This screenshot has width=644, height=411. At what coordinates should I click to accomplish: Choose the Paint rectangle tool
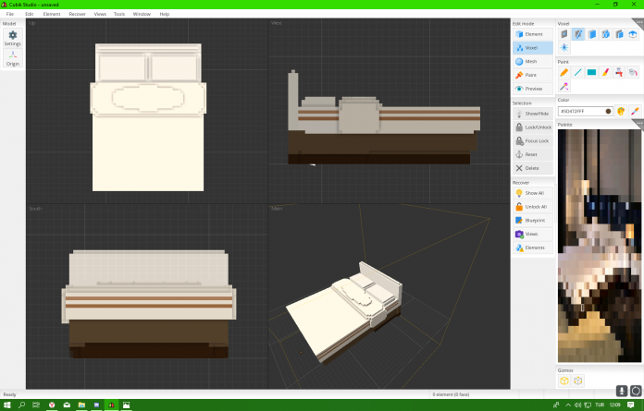[592, 73]
